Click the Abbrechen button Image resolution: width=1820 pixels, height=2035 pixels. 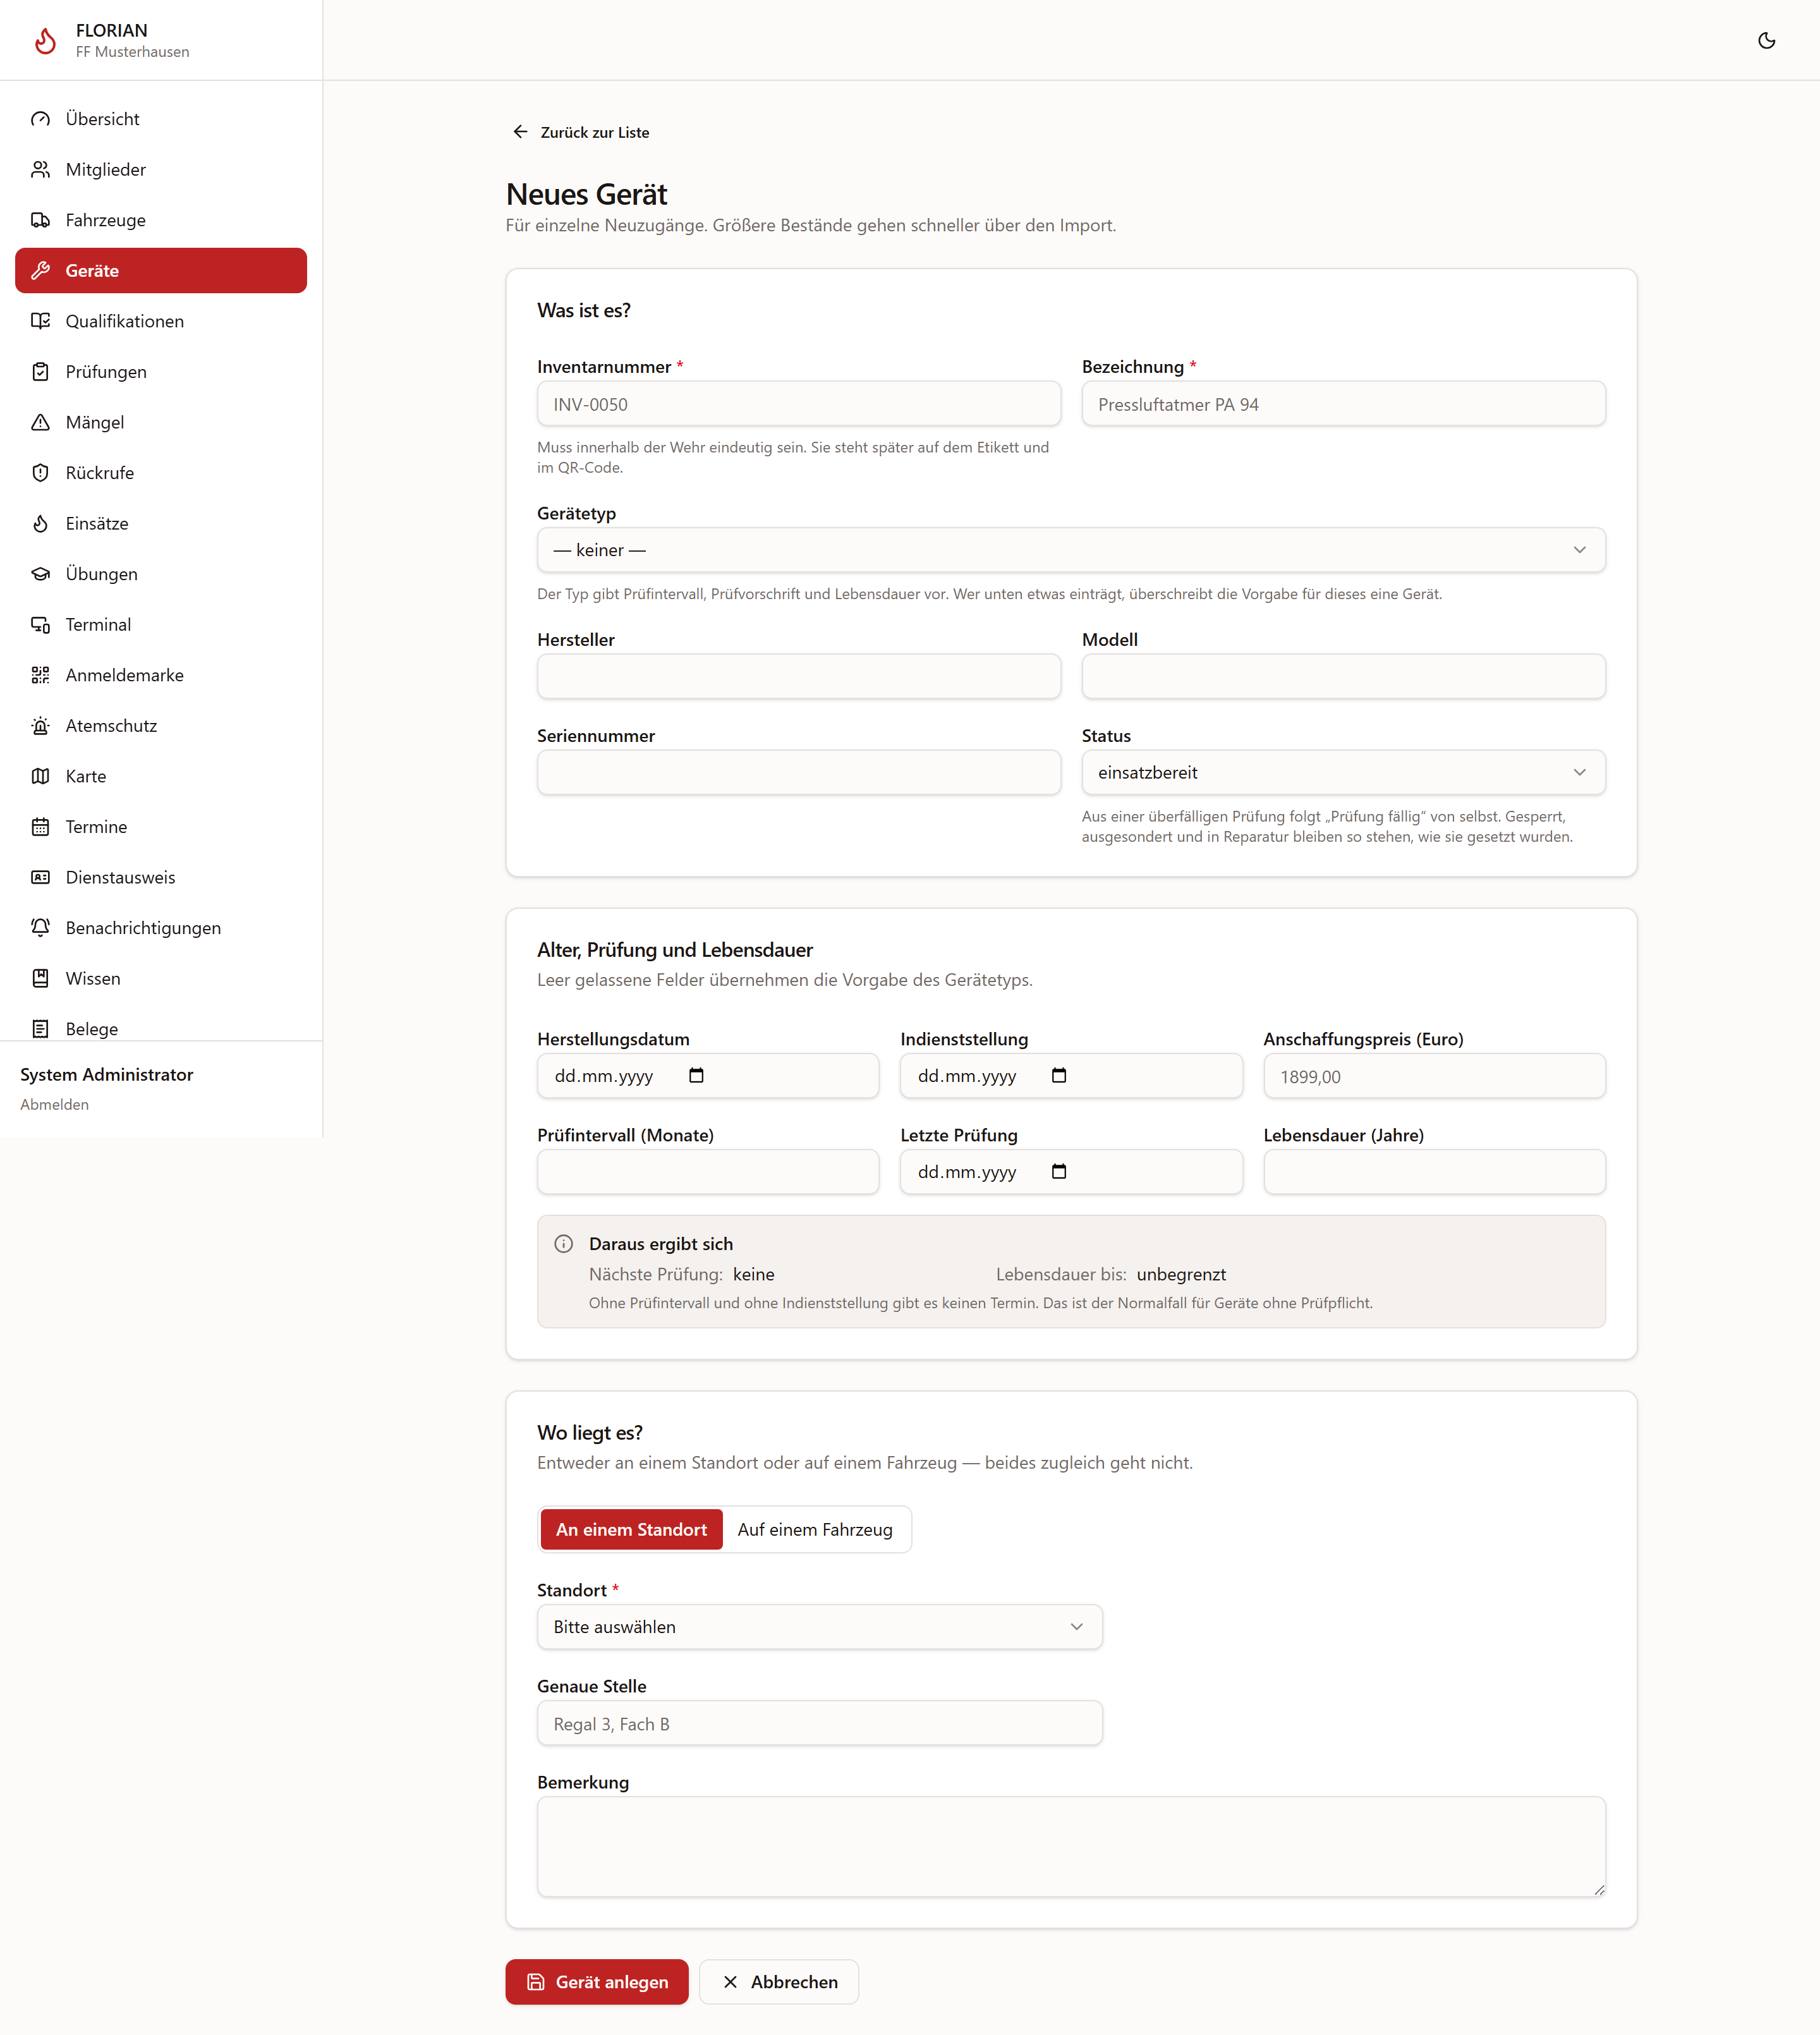click(779, 1981)
